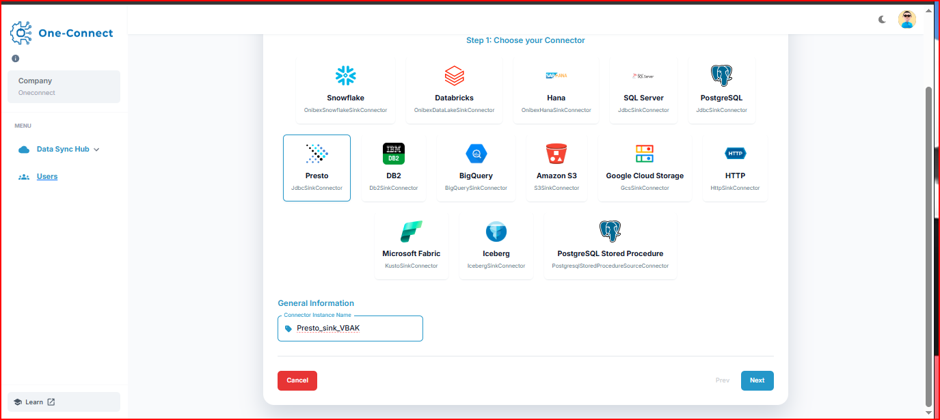Click the S3SinkConnector label
The image size is (940, 420).
[x=556, y=188]
